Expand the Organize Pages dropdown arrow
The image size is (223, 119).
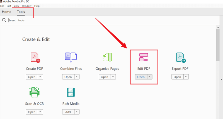click(x=113, y=77)
